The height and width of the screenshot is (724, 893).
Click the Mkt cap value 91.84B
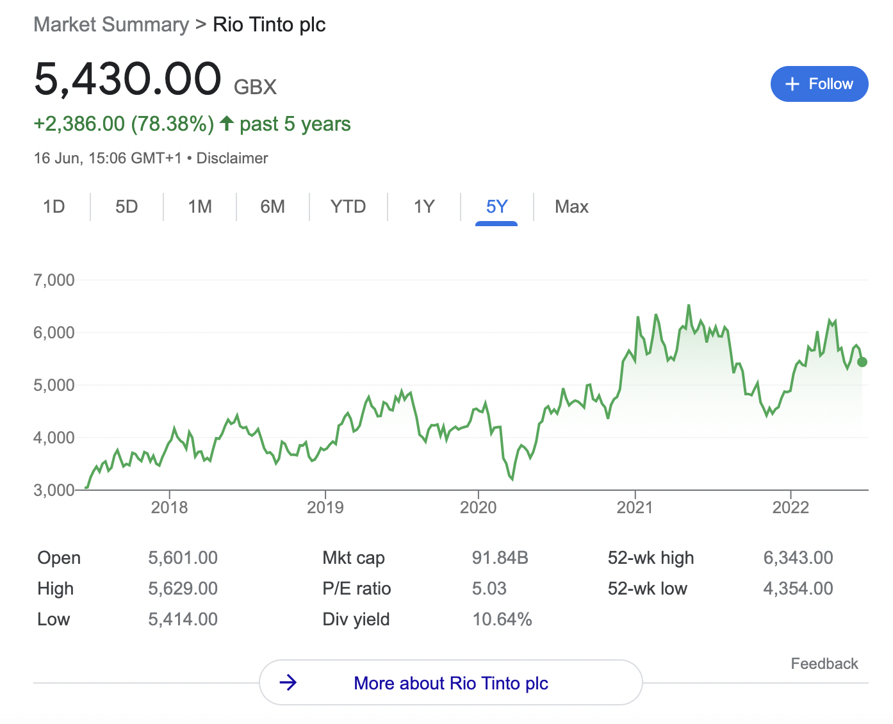[x=500, y=557]
